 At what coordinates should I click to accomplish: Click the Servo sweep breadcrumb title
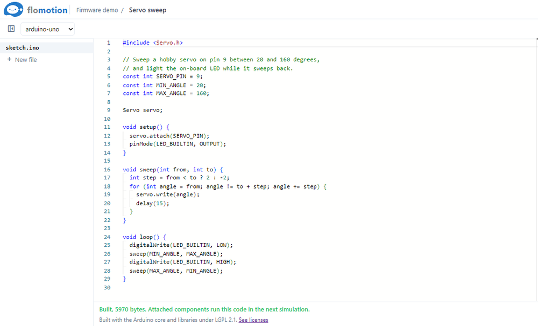147,10
